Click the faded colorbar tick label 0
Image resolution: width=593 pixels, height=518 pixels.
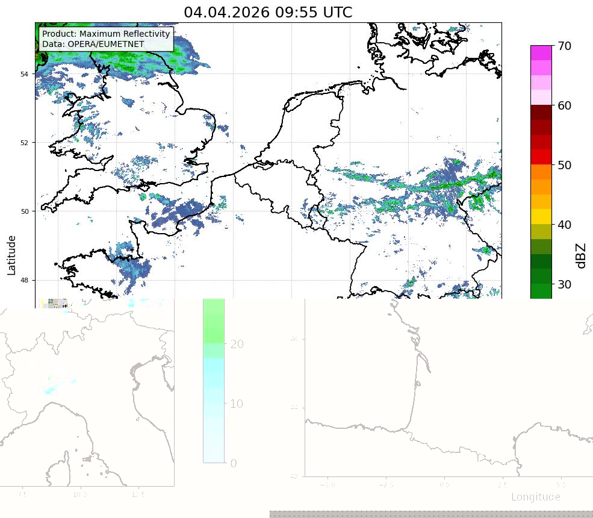point(234,463)
